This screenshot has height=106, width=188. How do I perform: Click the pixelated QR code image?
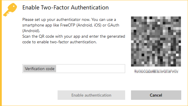point(156,42)
